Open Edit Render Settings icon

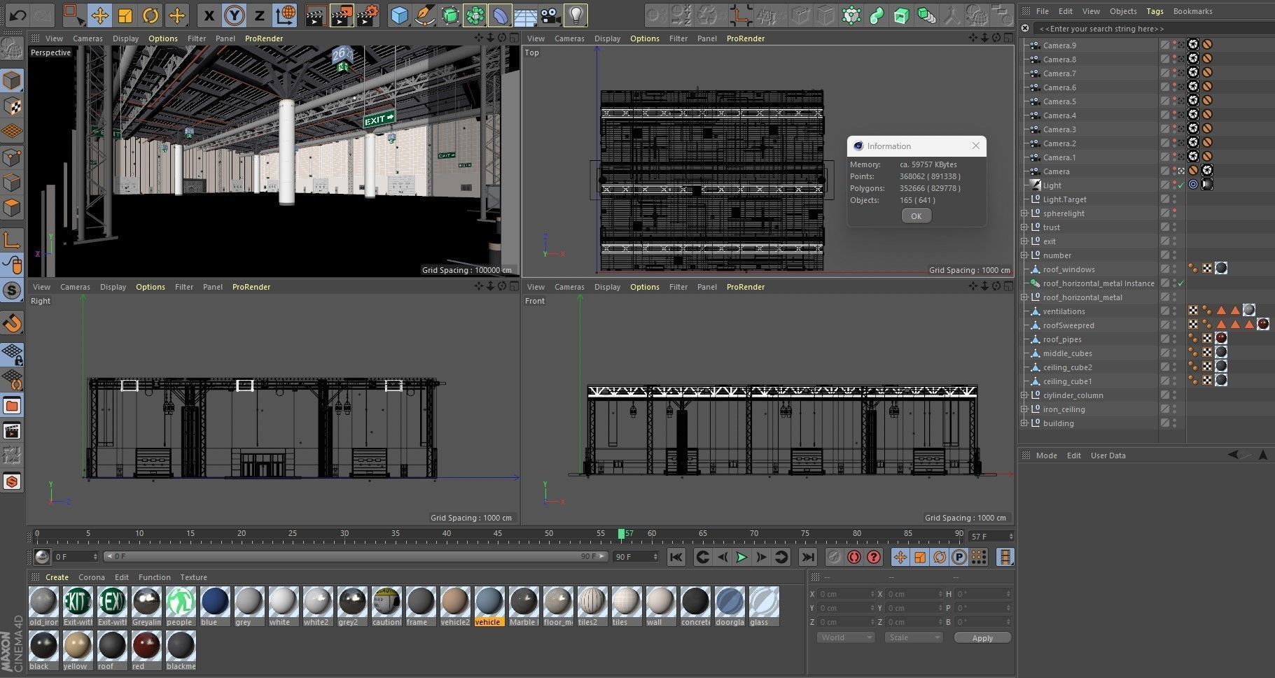pos(367,15)
